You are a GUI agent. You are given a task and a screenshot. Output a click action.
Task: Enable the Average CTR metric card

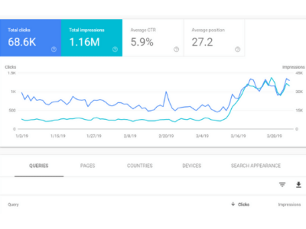click(153, 38)
